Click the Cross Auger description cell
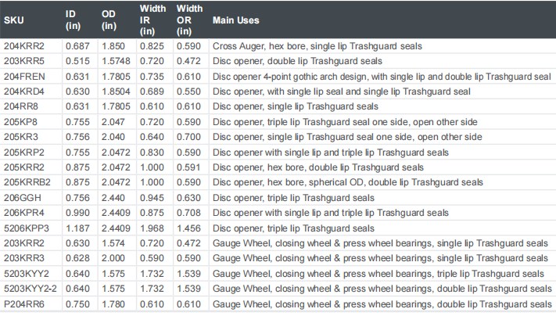Screen dimensions: 556x316 pyautogui.click(x=317, y=46)
